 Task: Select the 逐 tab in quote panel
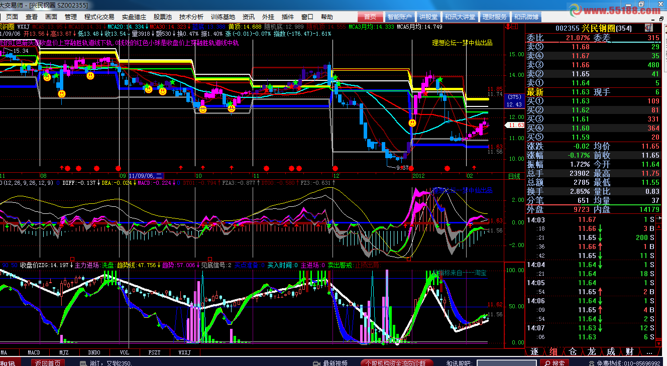point(534,352)
